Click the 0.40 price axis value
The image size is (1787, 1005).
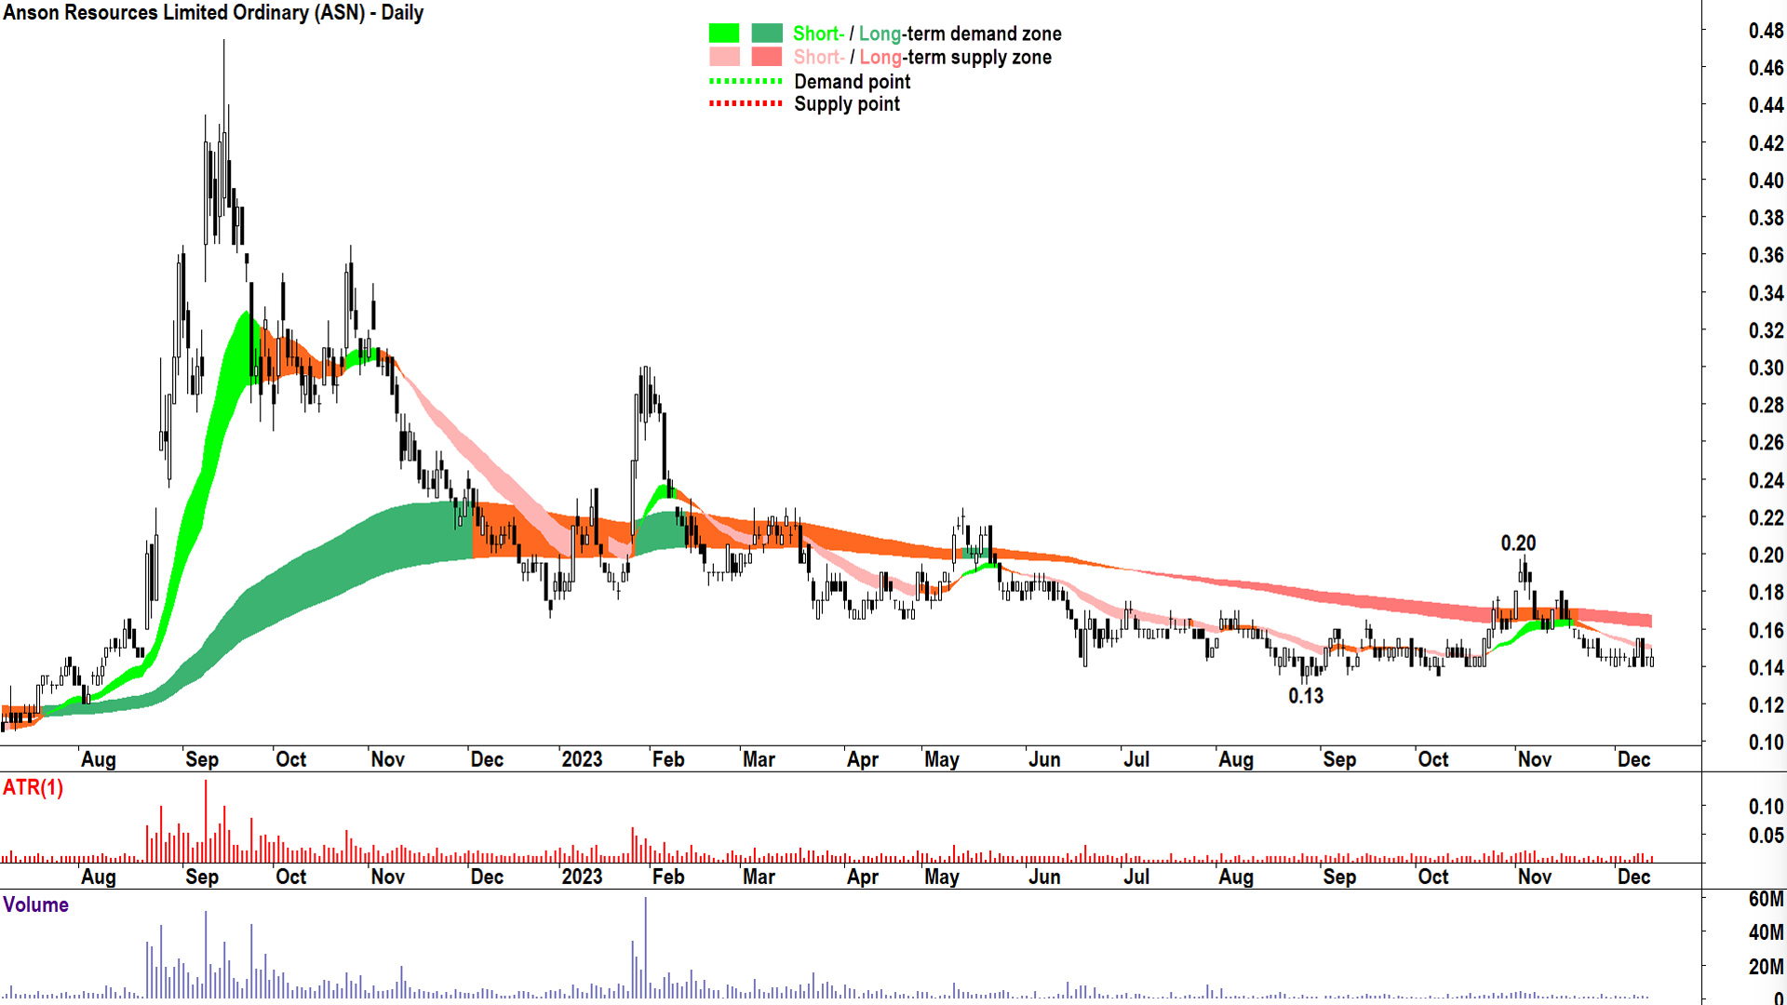[x=1766, y=181]
